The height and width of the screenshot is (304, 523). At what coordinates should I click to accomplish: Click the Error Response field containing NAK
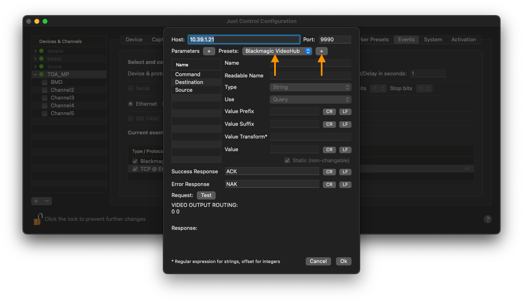272,184
